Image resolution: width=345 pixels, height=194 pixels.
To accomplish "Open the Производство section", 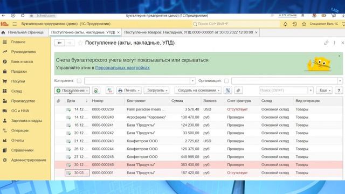I will point(23,101).
